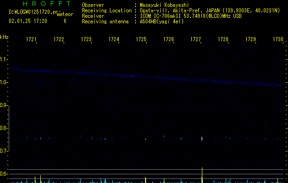Click the 1729 time axis label
The height and width of the screenshot is (183, 288).
(250, 39)
